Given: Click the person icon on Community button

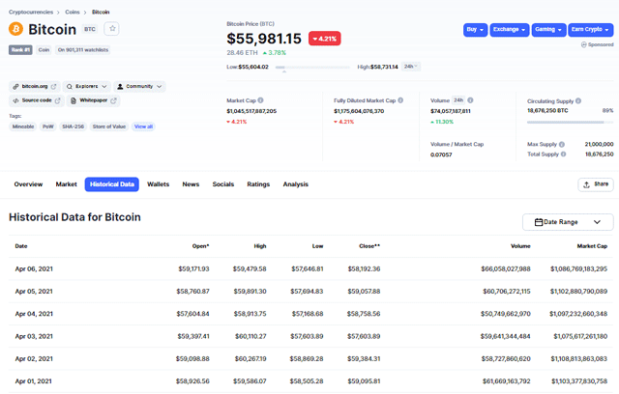Looking at the screenshot, I should click(120, 86).
